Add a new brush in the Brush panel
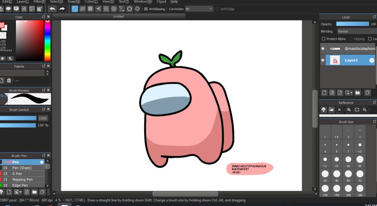377x206 pixels. click(9, 192)
